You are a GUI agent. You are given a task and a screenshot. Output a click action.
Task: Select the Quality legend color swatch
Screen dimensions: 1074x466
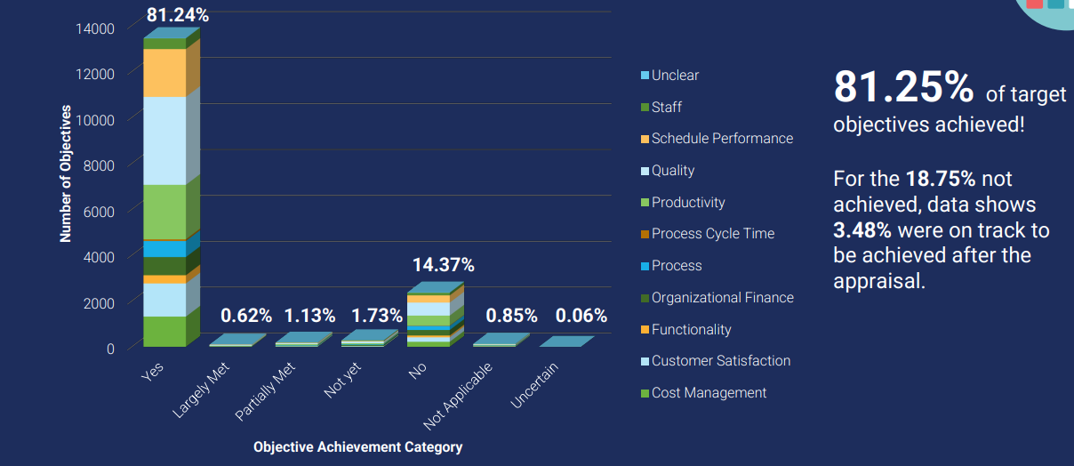(x=645, y=171)
